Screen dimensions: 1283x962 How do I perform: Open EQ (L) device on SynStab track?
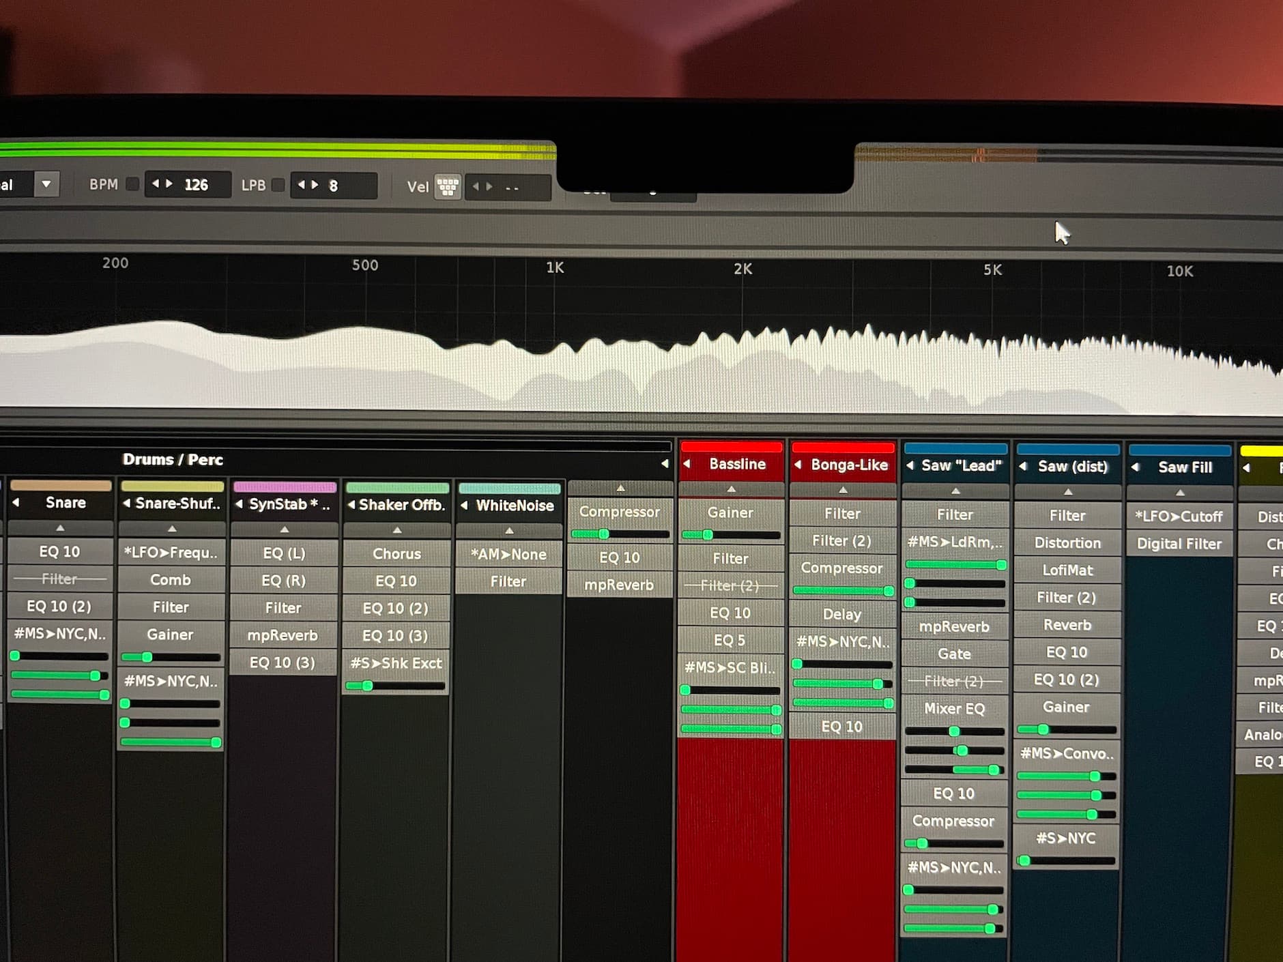284,553
